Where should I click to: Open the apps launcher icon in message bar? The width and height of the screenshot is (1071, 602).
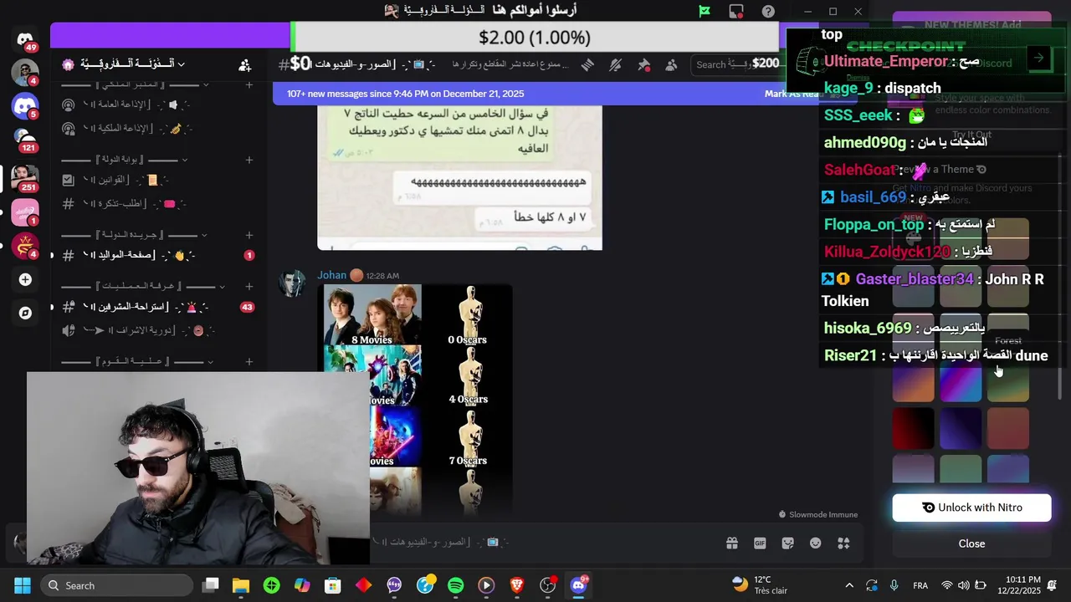click(843, 543)
